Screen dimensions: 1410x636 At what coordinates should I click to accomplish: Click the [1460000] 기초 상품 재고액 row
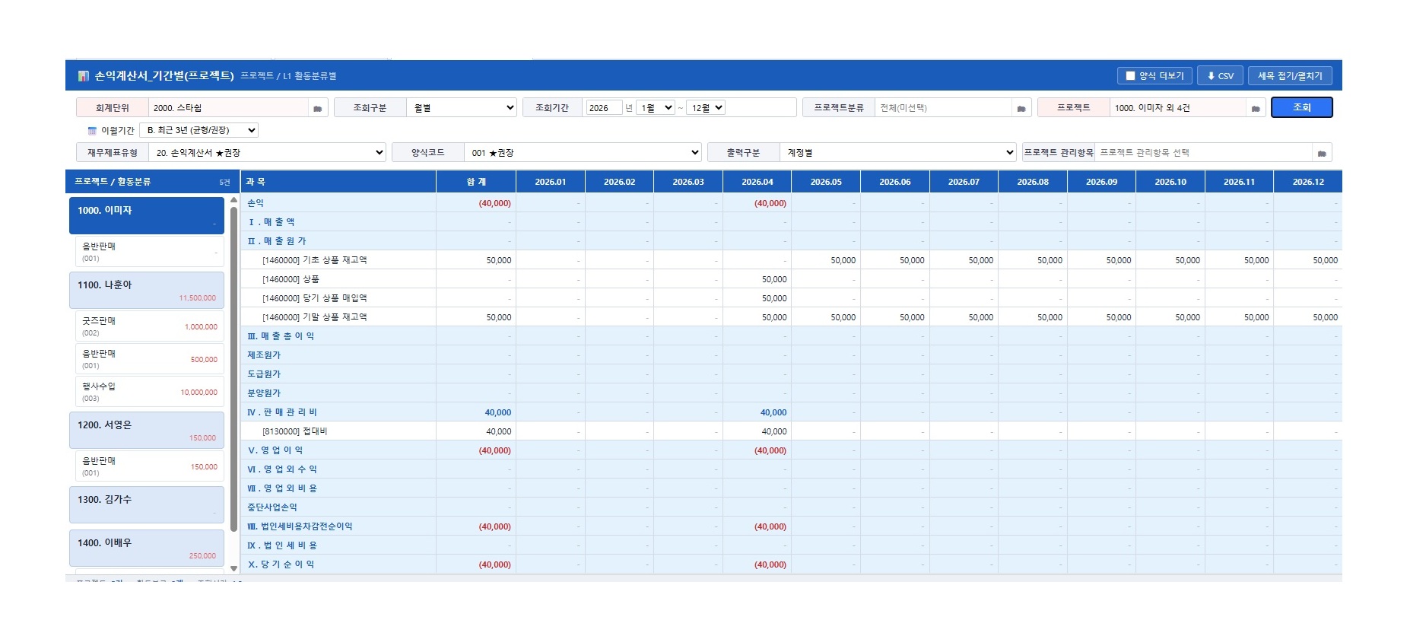click(792, 260)
